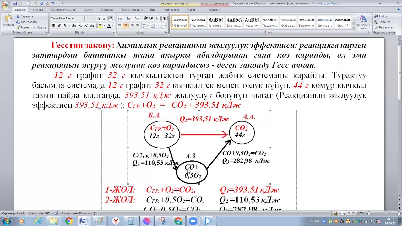Switch to the Разметка страницы tab
This screenshot has height=226, width=402.
point(63,10)
